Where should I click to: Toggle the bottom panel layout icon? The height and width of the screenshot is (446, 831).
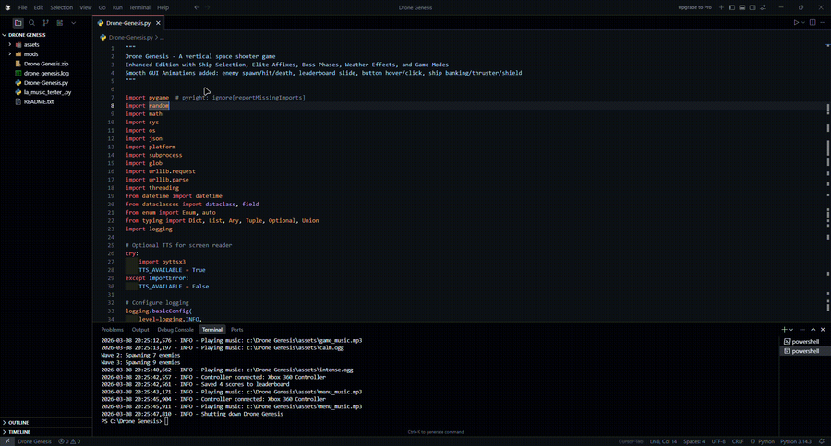[x=742, y=7]
